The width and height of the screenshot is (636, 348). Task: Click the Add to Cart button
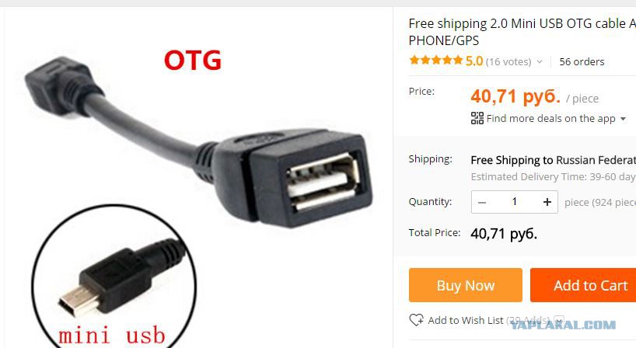[x=583, y=285]
